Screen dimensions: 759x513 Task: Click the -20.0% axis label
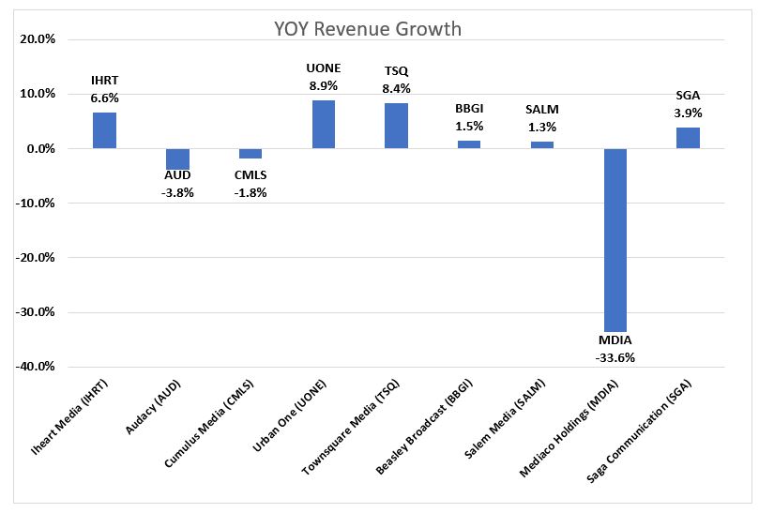(x=36, y=258)
